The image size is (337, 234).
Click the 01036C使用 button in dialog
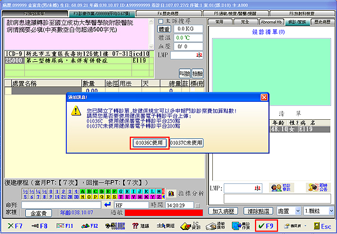(x=150, y=143)
